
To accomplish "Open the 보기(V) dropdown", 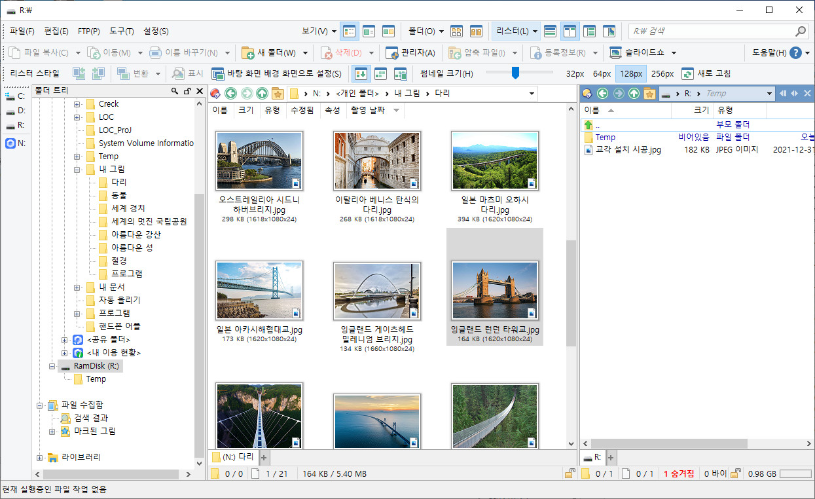I will pyautogui.click(x=319, y=31).
